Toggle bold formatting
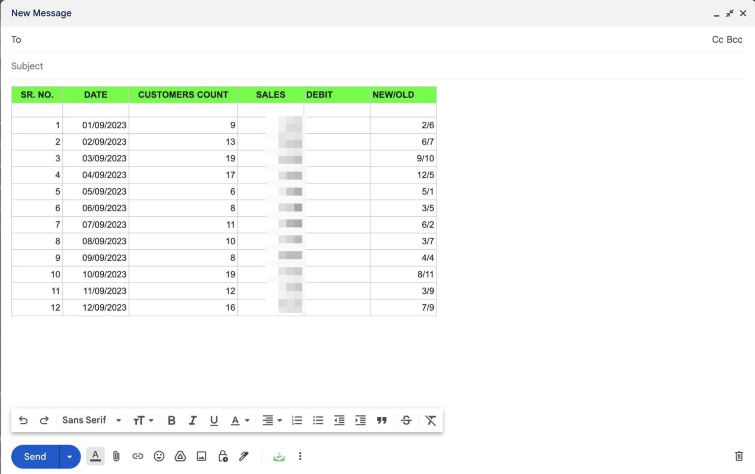The image size is (755, 474). [171, 420]
